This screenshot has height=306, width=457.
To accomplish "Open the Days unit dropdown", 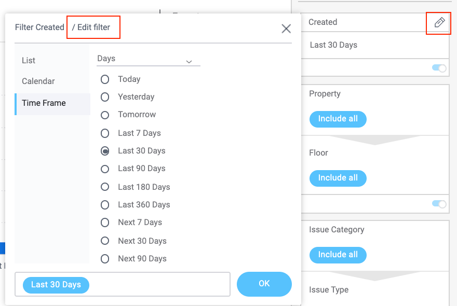I will [x=148, y=59].
